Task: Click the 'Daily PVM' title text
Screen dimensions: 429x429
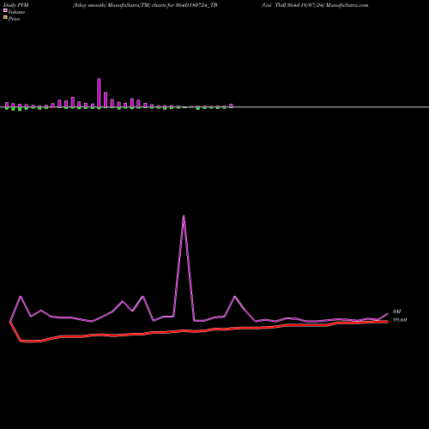Action: point(16,5)
